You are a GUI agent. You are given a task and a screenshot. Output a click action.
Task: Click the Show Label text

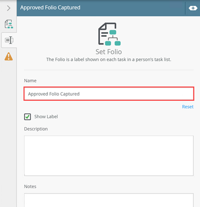[46, 117]
